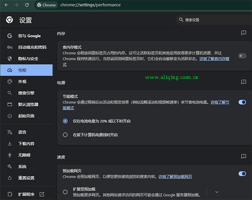Screen dimensions: 252x200
Task: Click the browser forward arrow
Action: tap(16, 5)
